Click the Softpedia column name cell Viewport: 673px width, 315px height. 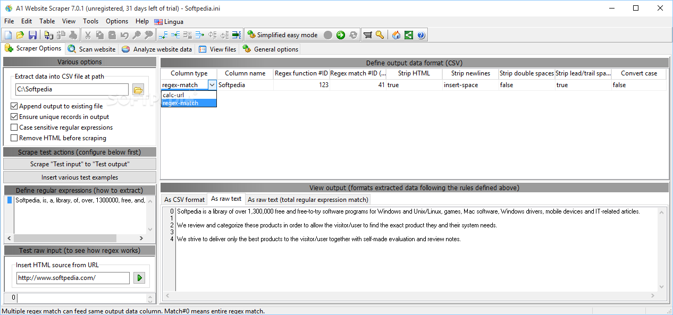coord(245,85)
